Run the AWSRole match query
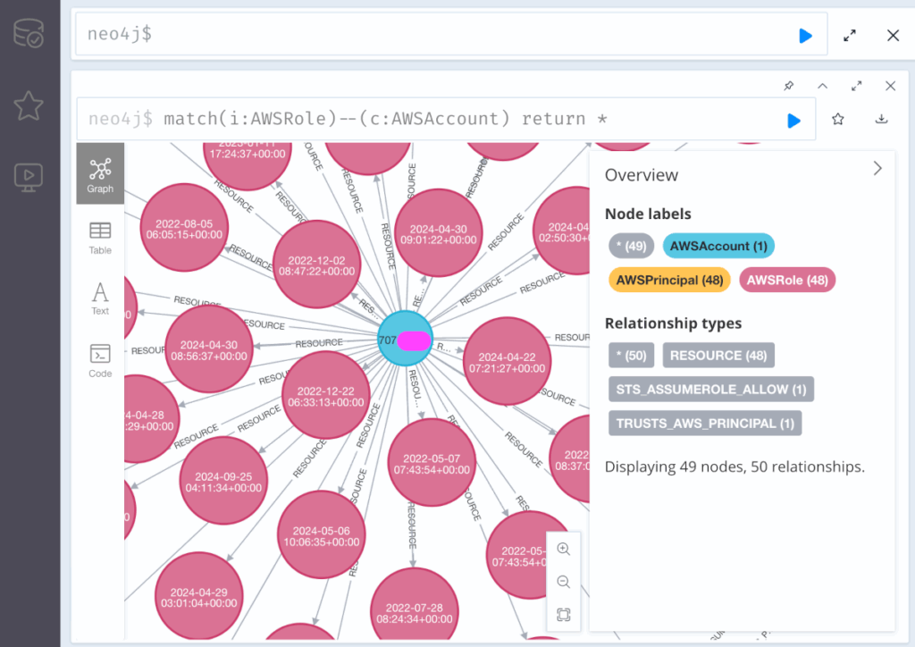The image size is (915, 647). [793, 120]
